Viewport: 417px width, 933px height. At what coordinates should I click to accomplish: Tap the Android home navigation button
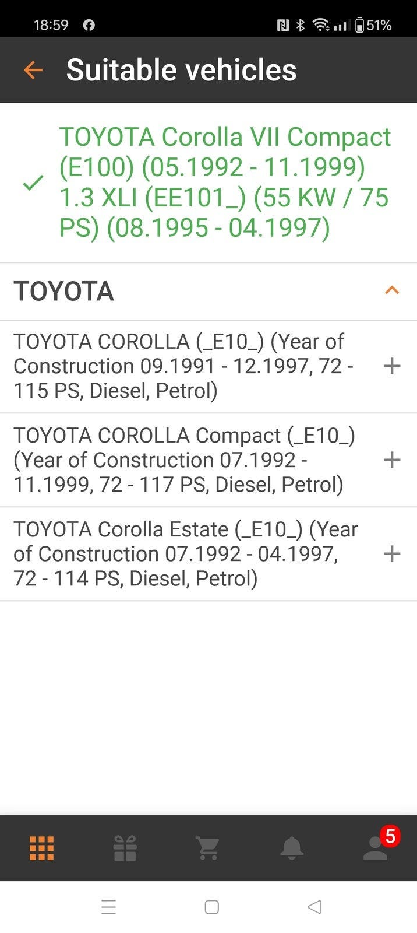pyautogui.click(x=211, y=907)
